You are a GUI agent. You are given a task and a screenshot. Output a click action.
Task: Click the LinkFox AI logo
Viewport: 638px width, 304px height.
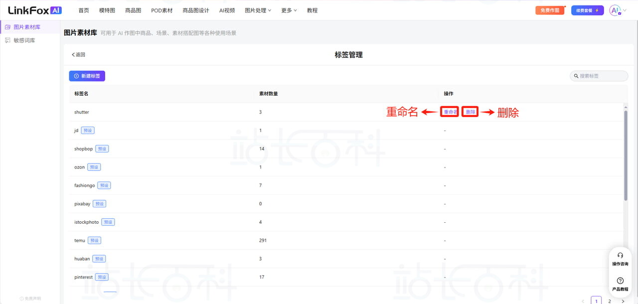(35, 10)
